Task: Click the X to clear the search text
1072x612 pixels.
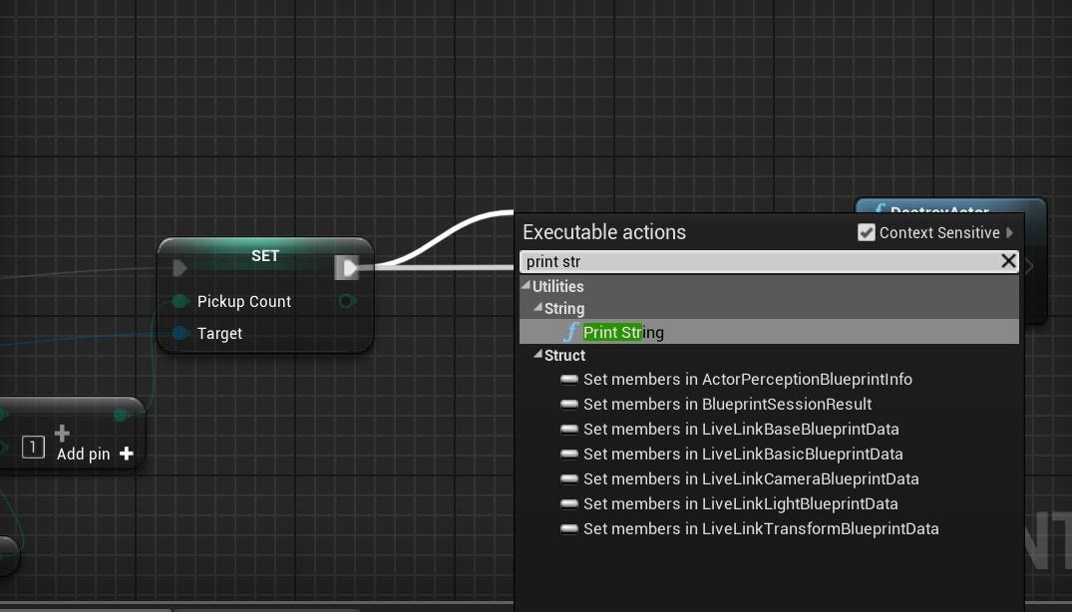Action: [1006, 260]
